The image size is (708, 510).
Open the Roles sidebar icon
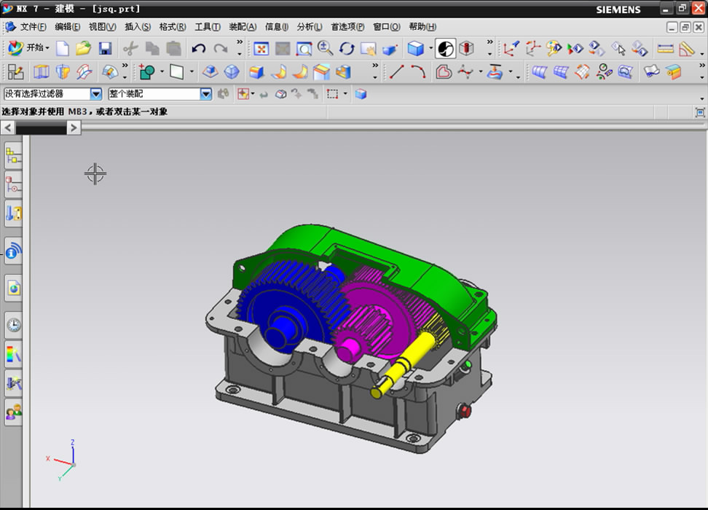pyautogui.click(x=13, y=412)
